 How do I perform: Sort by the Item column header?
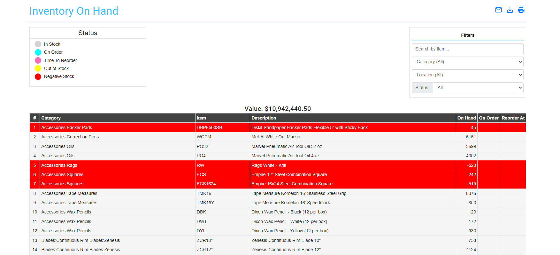point(201,118)
